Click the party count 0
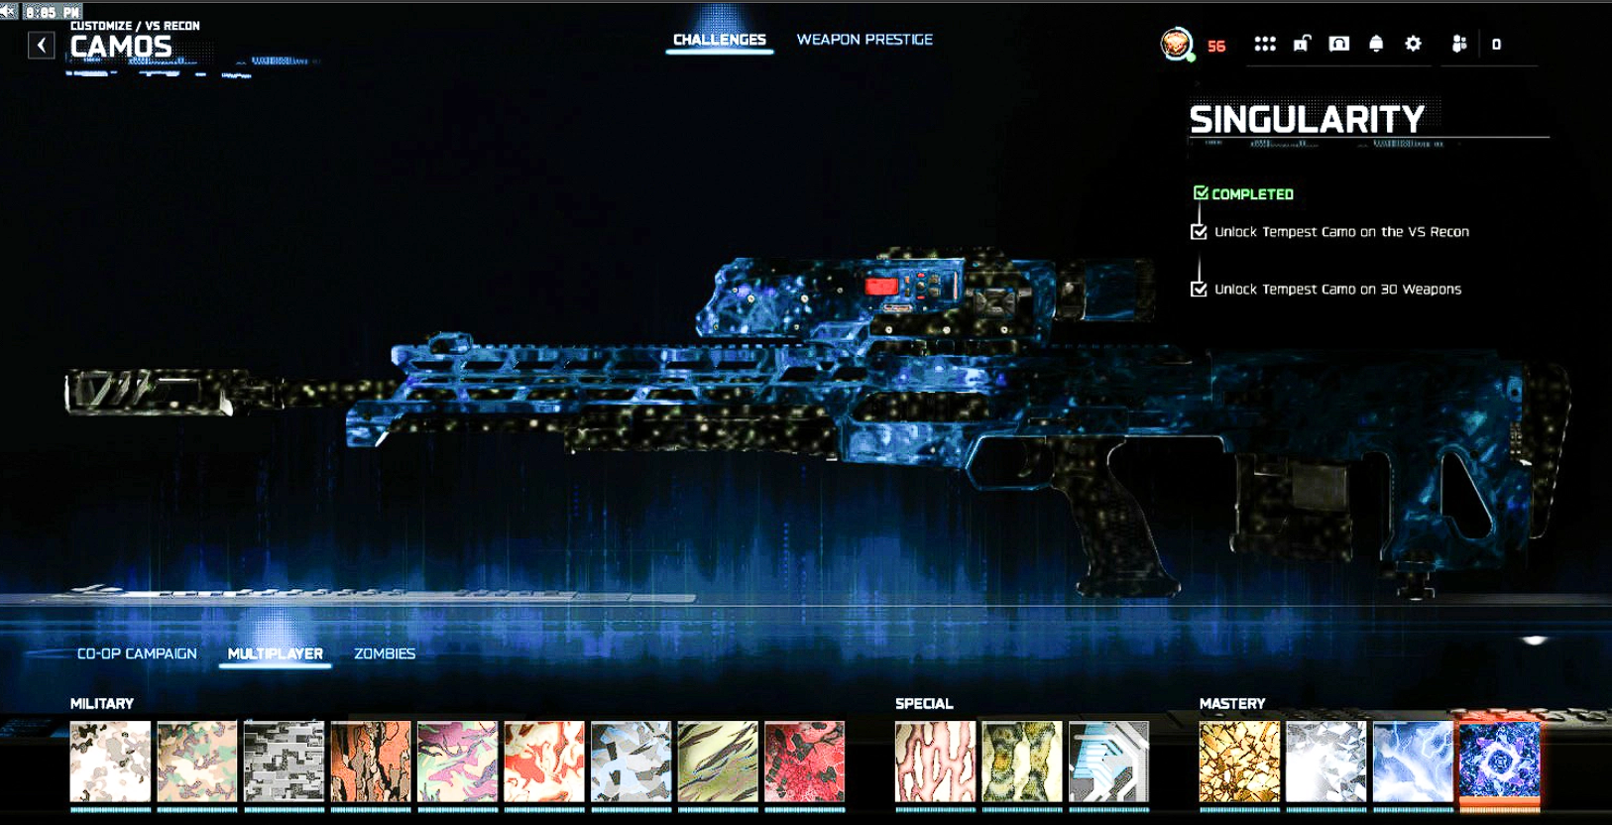This screenshot has height=825, width=1612. pos(1496,45)
